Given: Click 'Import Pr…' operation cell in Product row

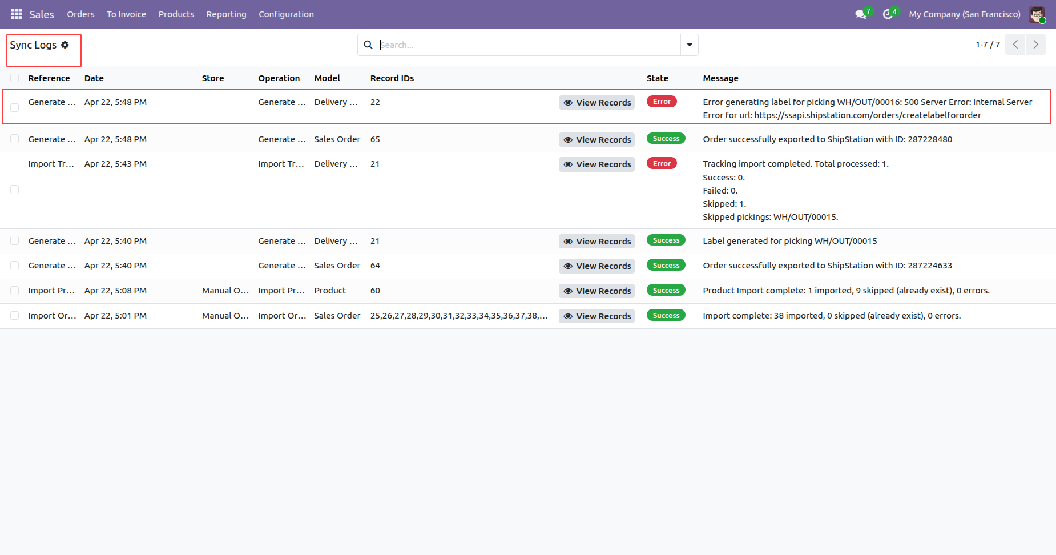Looking at the screenshot, I should [281, 291].
